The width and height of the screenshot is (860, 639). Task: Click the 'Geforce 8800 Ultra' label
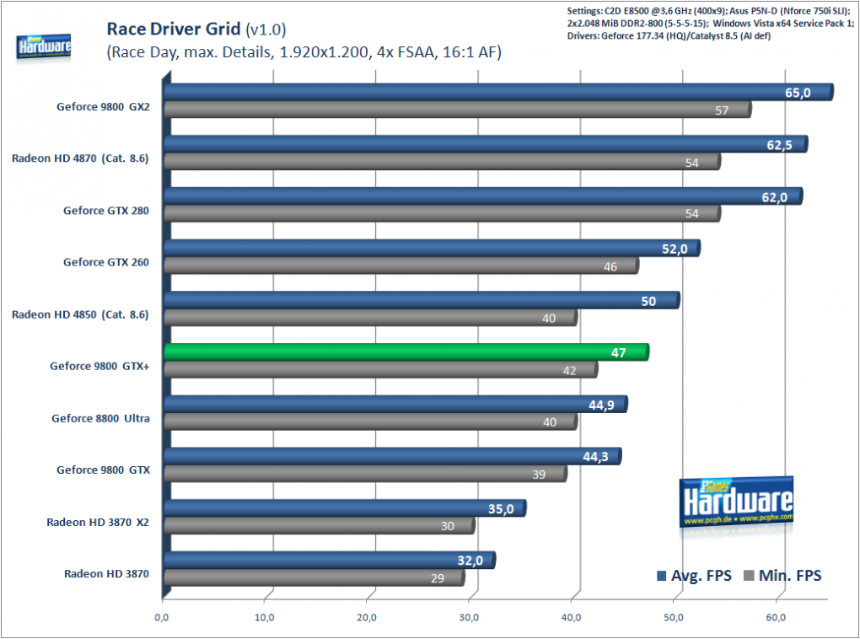(100, 418)
